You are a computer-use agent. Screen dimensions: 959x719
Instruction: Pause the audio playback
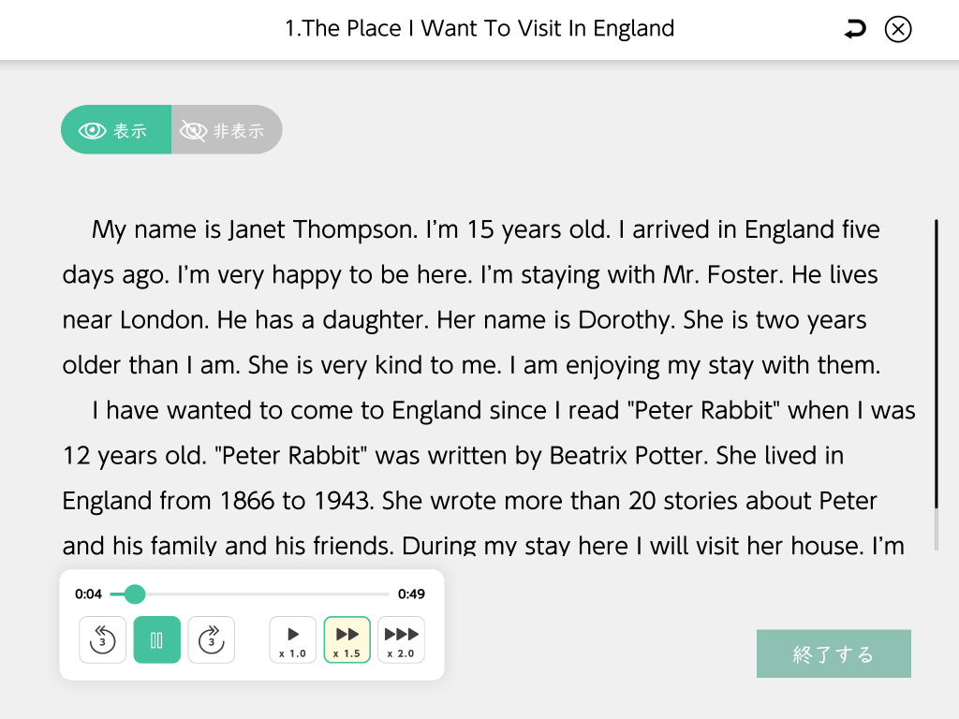click(x=156, y=640)
